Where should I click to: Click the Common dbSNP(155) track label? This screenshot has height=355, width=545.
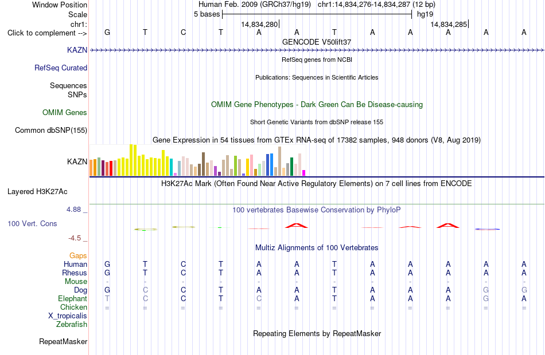point(51,130)
